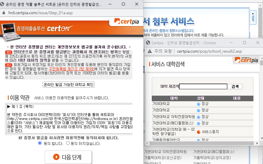Click 가톨릭대학교(성의교정) in the background page
263x164 pixels.
pos(212,158)
